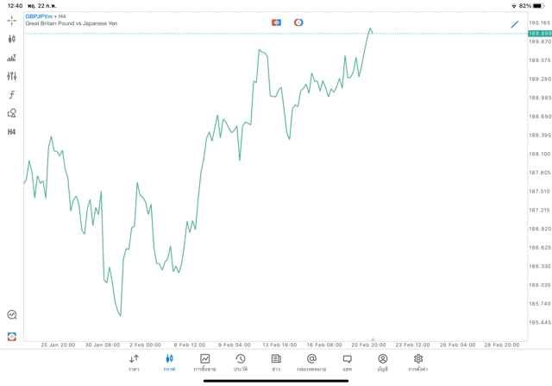
Task: Select the blue trend line tool
Action: pyautogui.click(x=515, y=24)
